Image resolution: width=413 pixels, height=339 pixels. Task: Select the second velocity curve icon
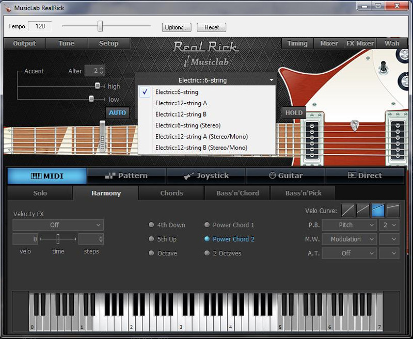(363, 211)
